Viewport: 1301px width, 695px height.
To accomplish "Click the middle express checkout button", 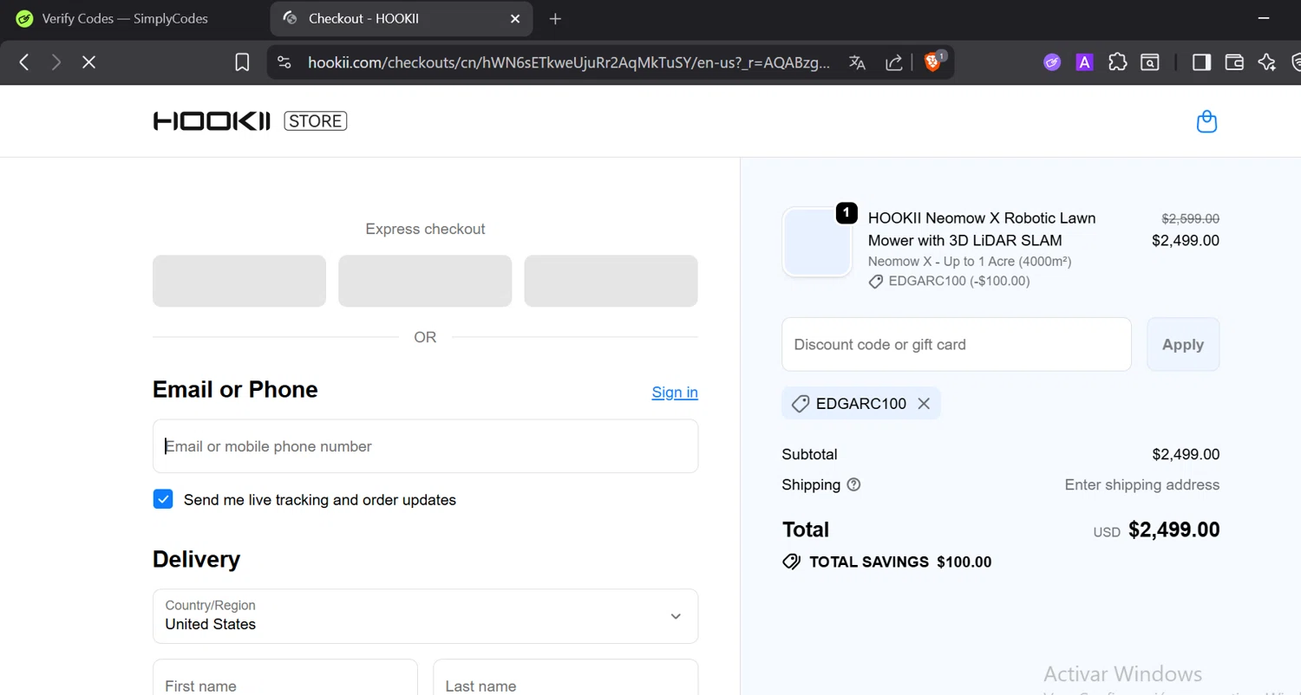I will (425, 281).
